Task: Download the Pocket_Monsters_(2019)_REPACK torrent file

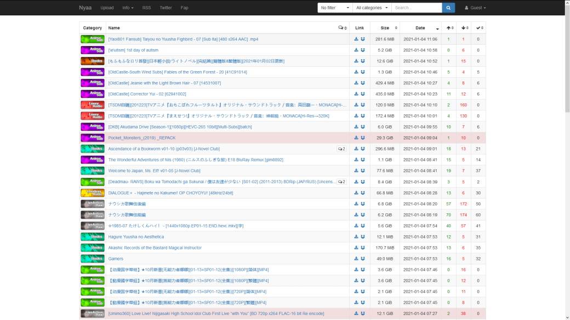Action: click(x=355, y=138)
